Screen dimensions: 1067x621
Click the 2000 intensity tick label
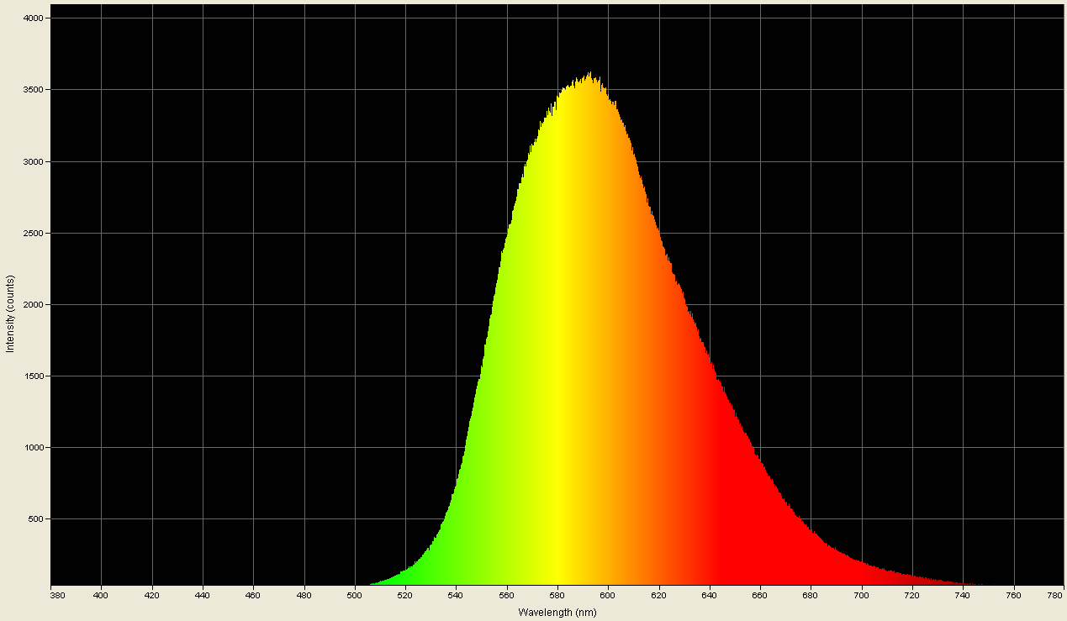point(32,303)
